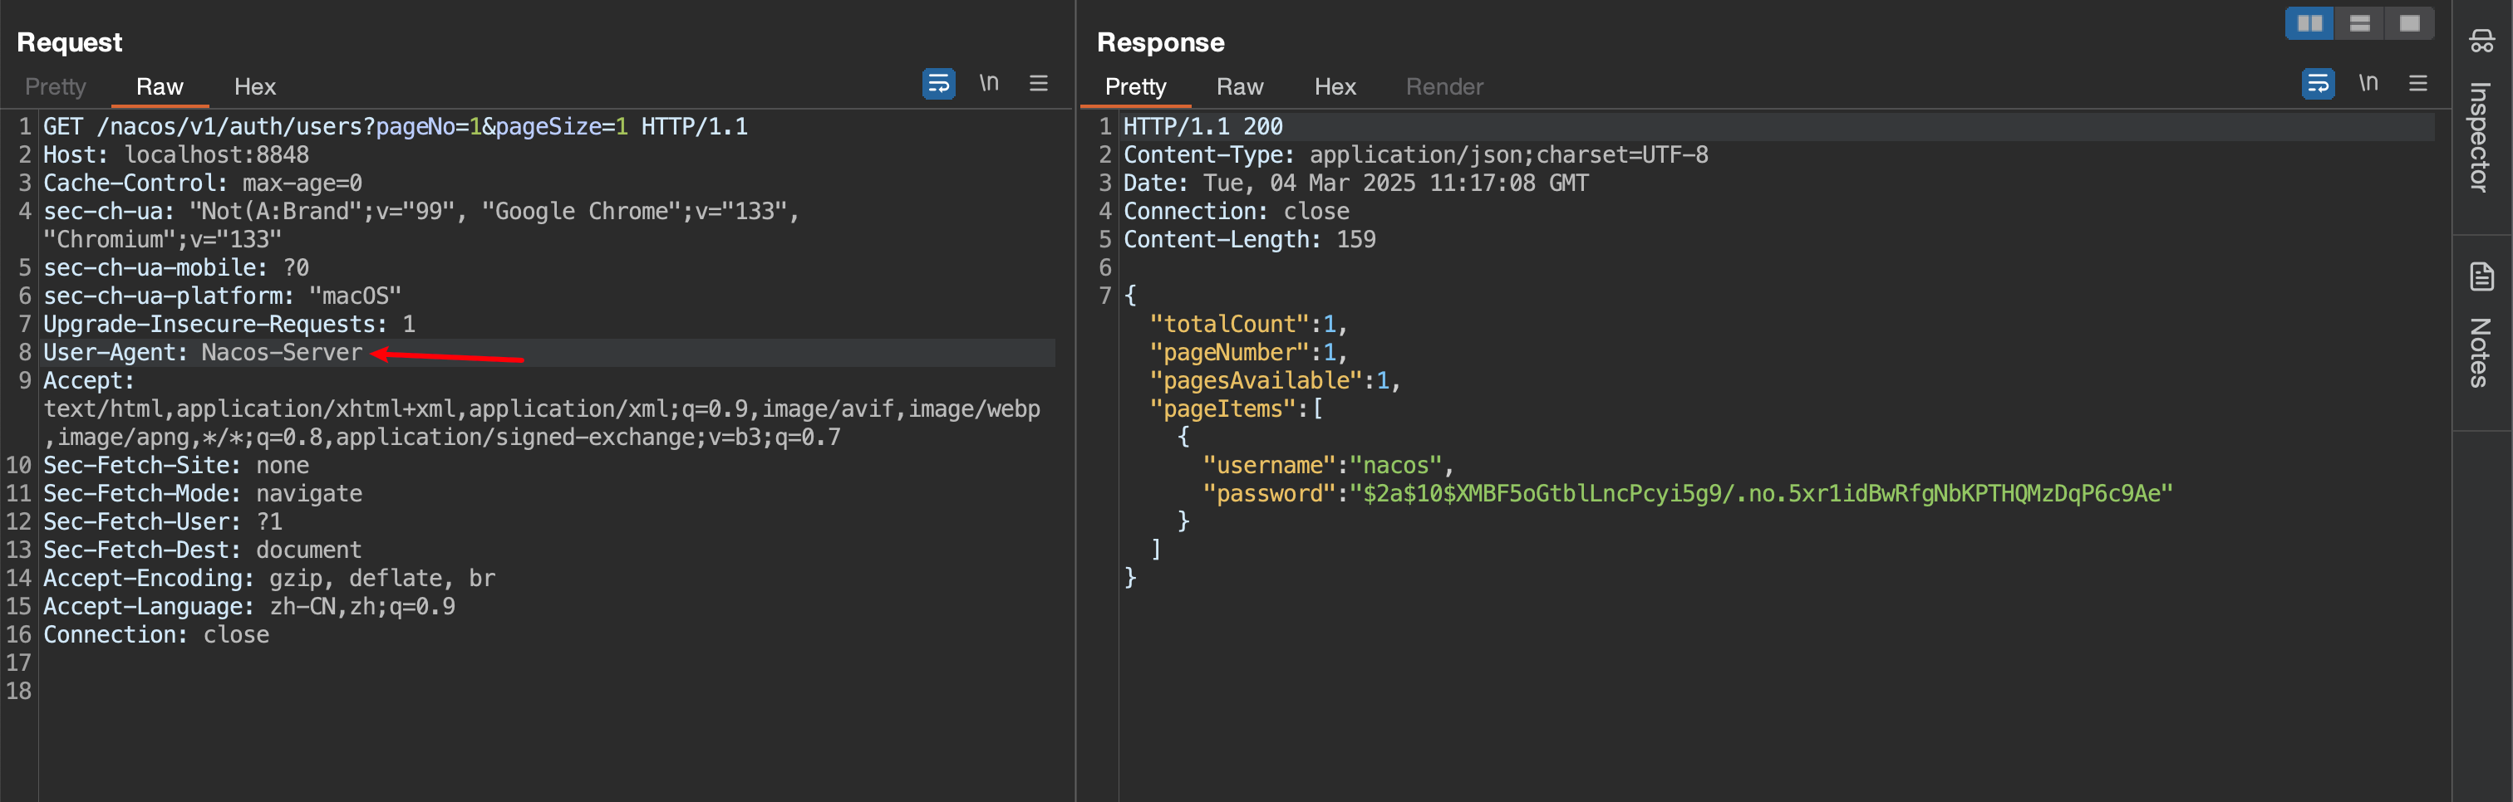Open the Inspector side panel icon
The height and width of the screenshot is (802, 2513).
click(2481, 41)
